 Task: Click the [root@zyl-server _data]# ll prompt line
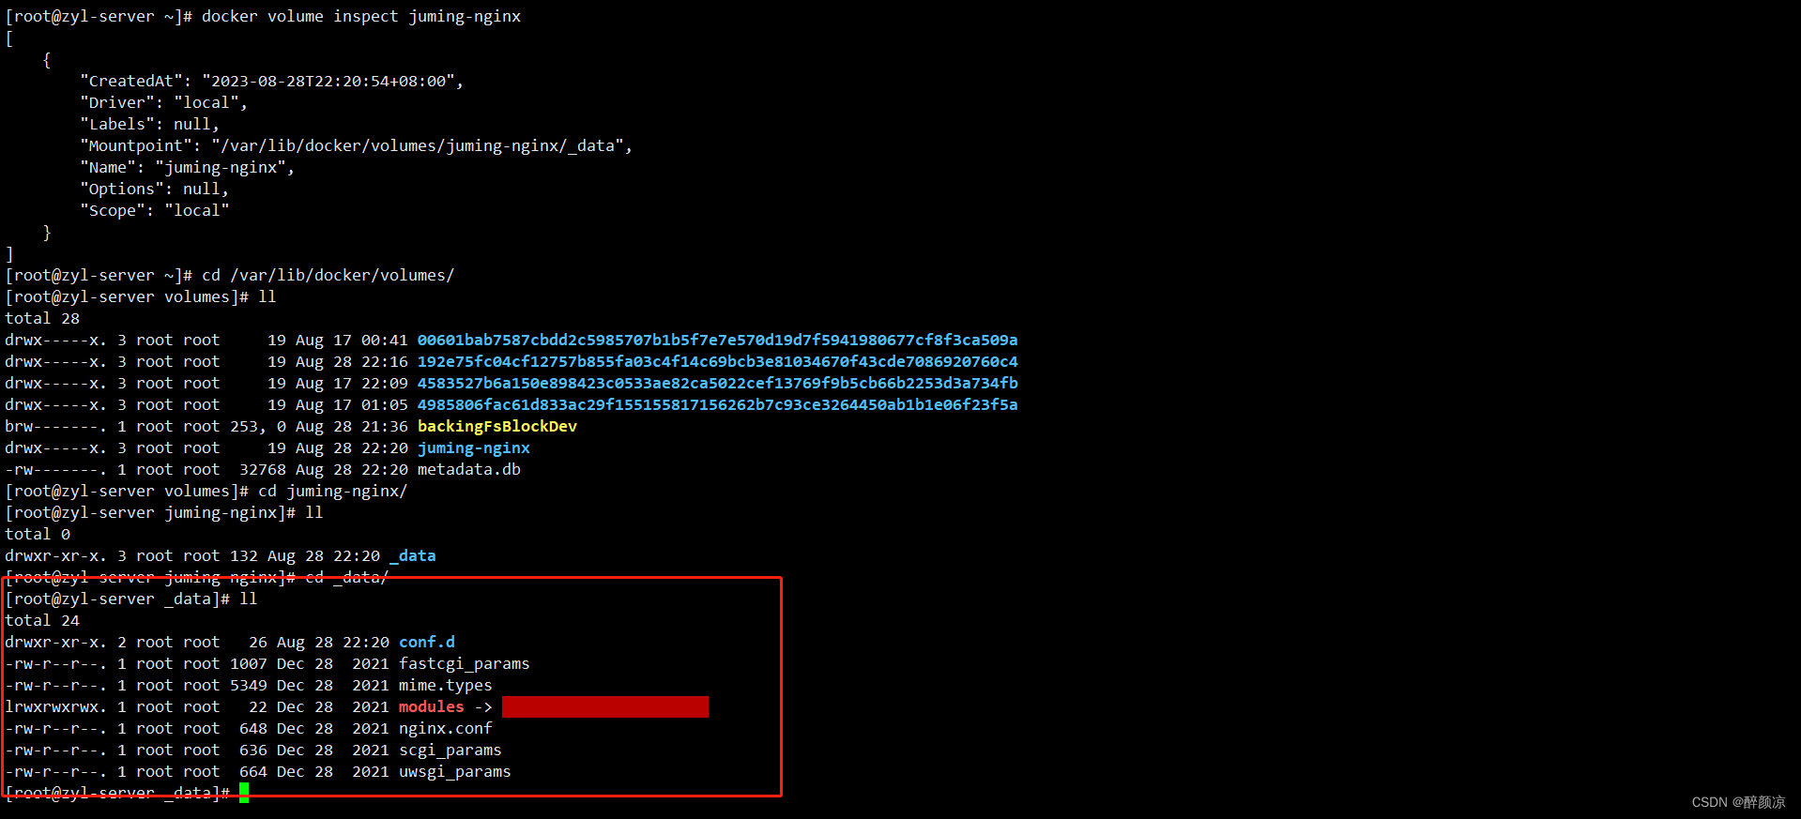[x=131, y=599]
